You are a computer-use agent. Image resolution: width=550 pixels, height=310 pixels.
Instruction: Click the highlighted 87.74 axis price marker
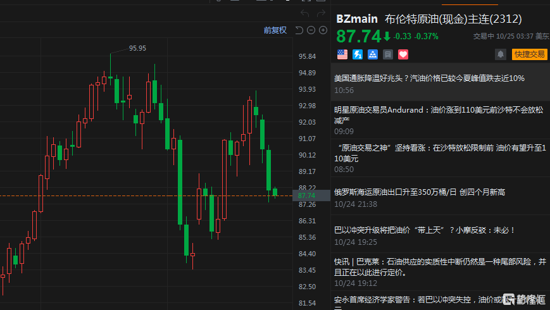(x=311, y=195)
